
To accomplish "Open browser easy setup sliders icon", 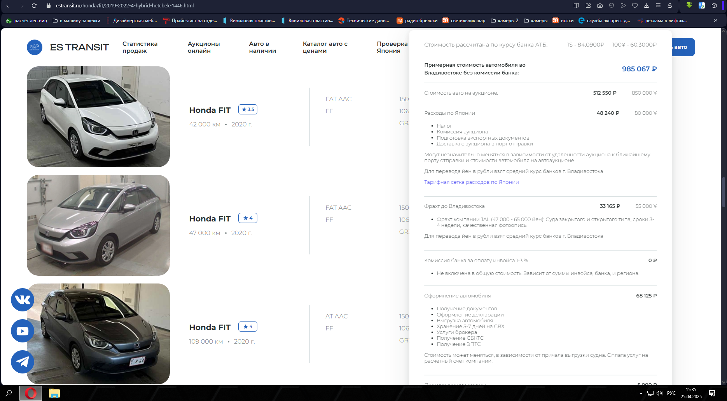I will coord(658,5).
